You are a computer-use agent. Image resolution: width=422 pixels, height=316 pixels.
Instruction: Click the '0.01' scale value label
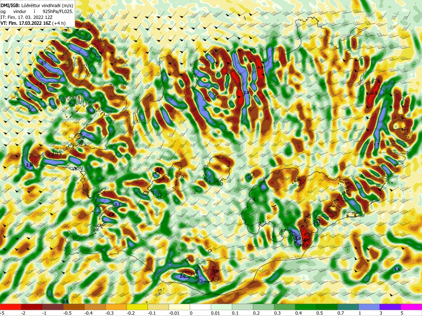point(215,313)
